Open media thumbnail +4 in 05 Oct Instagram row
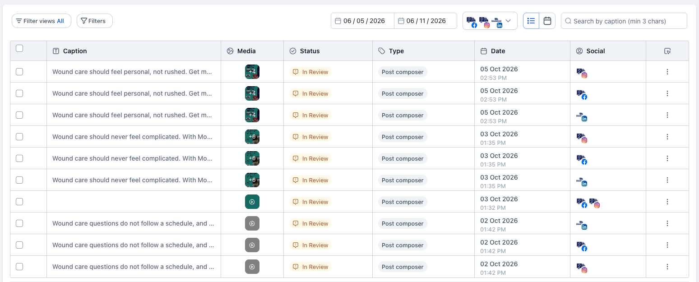 click(x=252, y=72)
